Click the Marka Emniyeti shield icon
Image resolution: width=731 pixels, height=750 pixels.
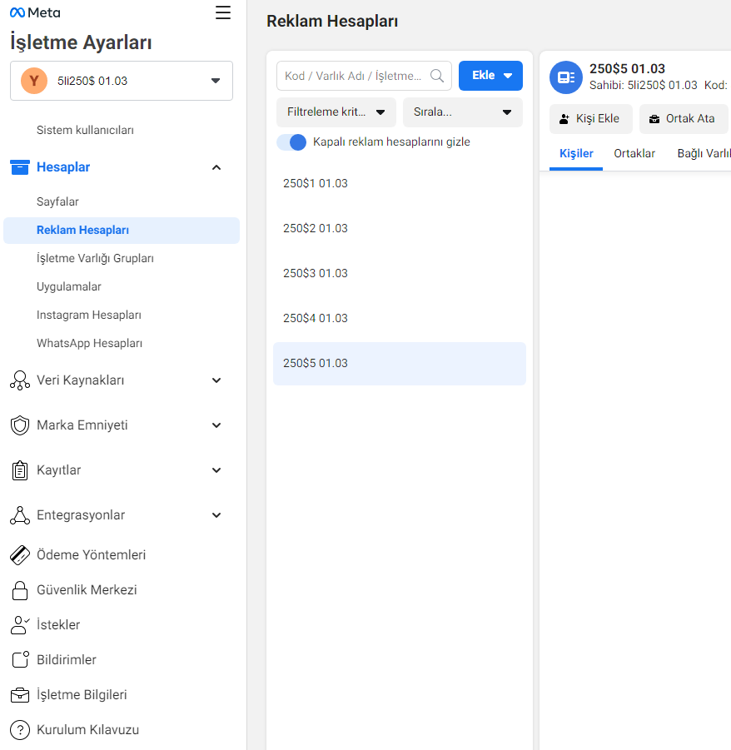coord(20,425)
